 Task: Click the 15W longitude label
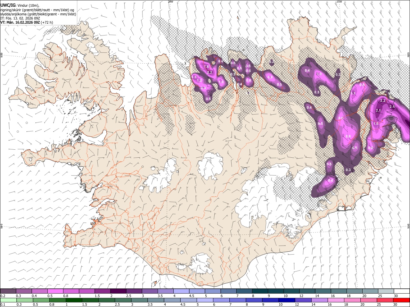point(339,2)
